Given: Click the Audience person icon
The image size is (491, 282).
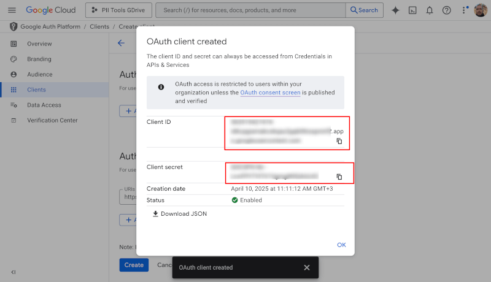Looking at the screenshot, I should point(14,74).
